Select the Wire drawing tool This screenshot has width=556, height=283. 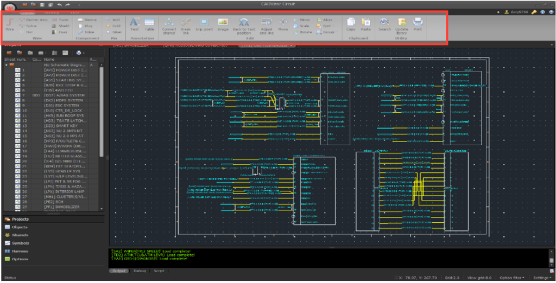(x=10, y=25)
